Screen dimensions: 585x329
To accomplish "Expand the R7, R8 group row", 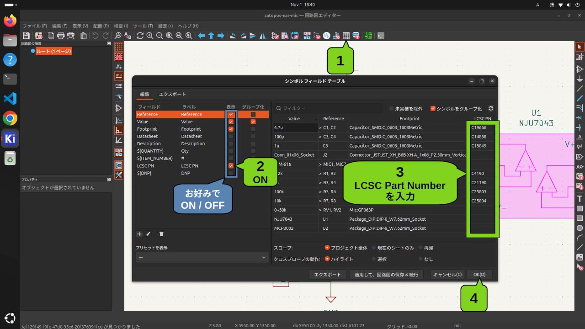I will pyautogui.click(x=320, y=201).
